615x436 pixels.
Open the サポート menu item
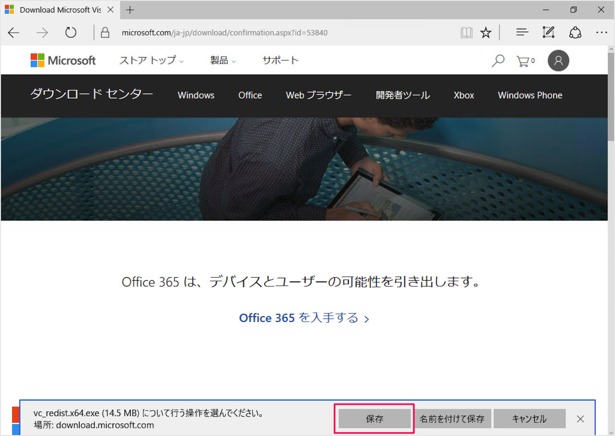coord(280,60)
